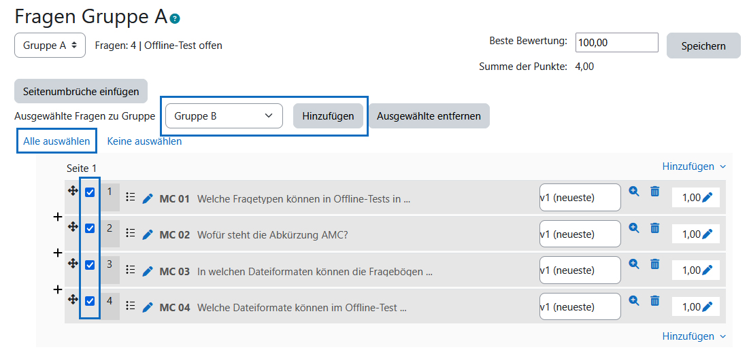Grab move handle of question MC 03

point(73,263)
